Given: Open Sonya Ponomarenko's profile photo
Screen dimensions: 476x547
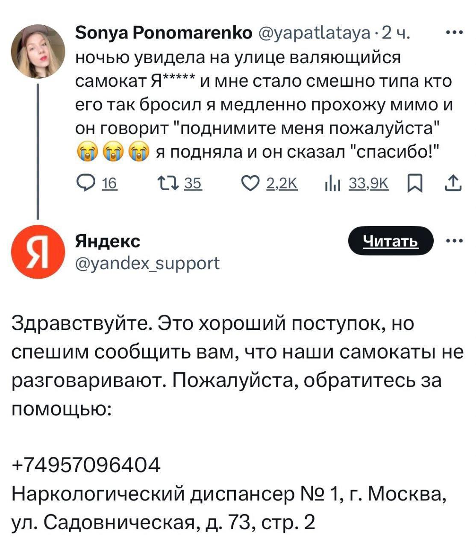Looking at the screenshot, I should 38,51.
